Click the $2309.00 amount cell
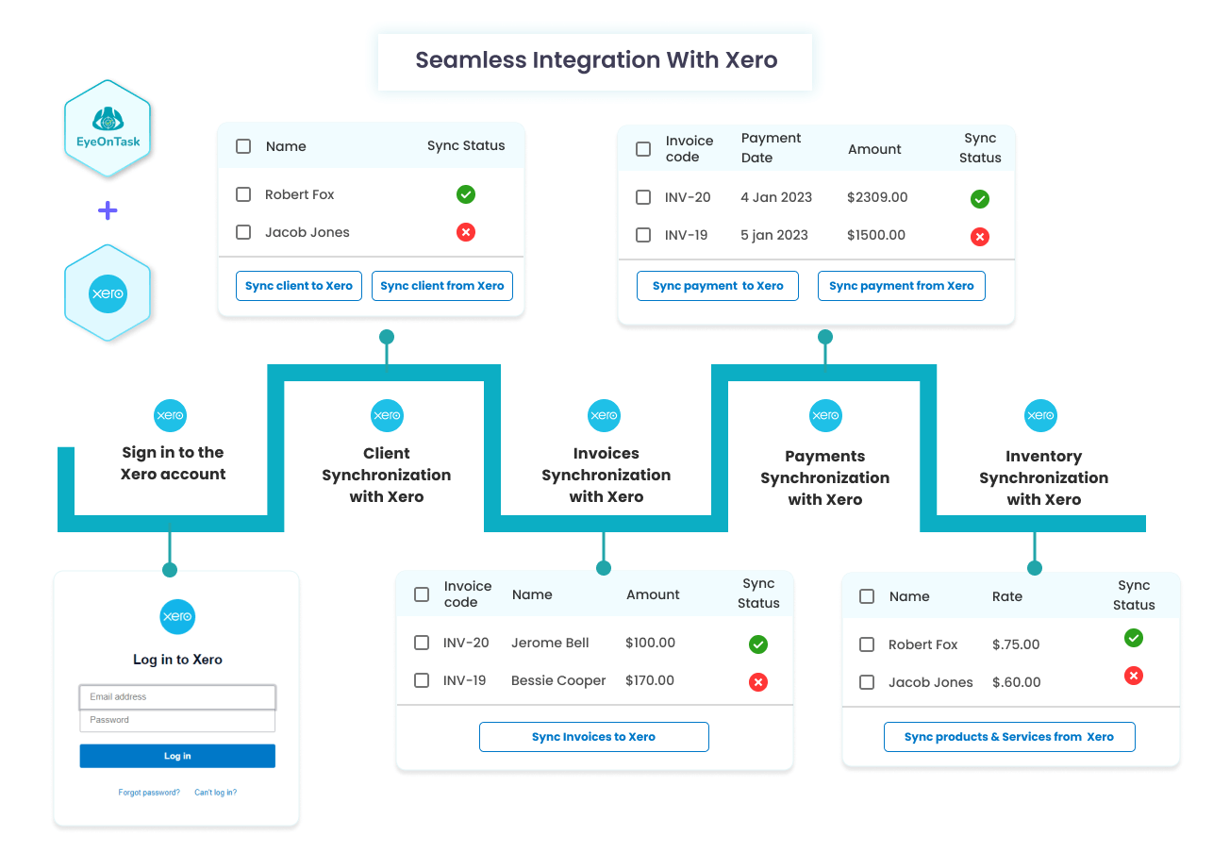Viewport: 1213px width, 853px height. (877, 197)
